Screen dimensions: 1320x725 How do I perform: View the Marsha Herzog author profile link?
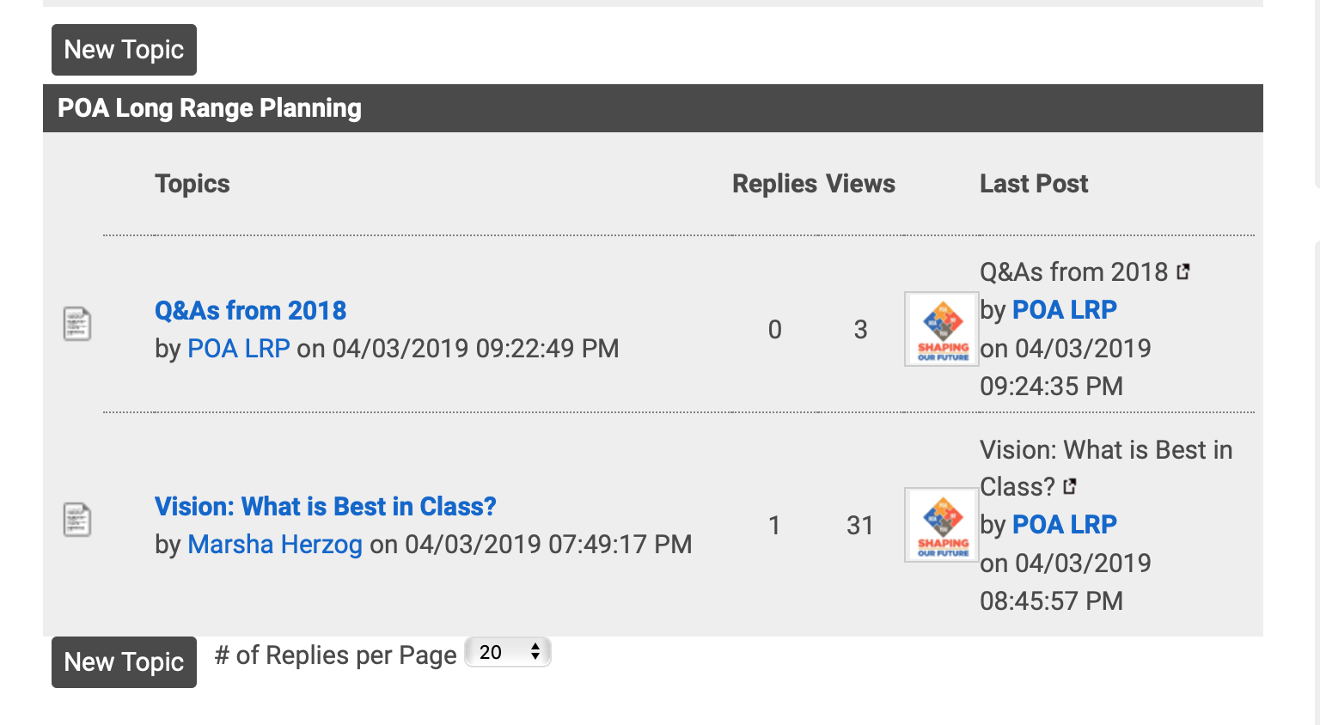coord(275,544)
